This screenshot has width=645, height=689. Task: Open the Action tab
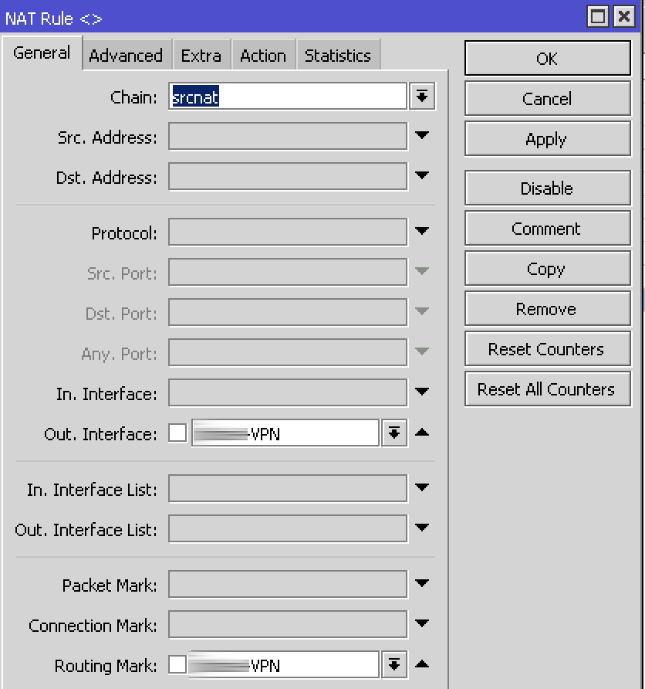(x=264, y=54)
